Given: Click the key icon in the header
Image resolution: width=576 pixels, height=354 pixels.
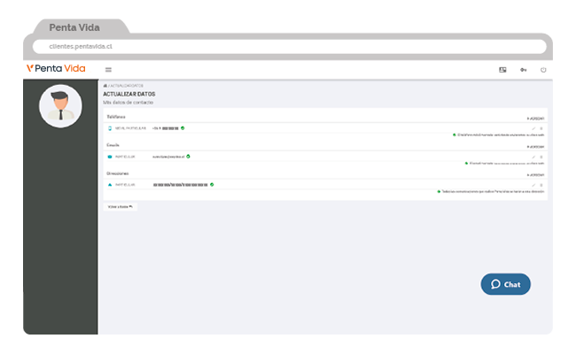Looking at the screenshot, I should [x=523, y=70].
